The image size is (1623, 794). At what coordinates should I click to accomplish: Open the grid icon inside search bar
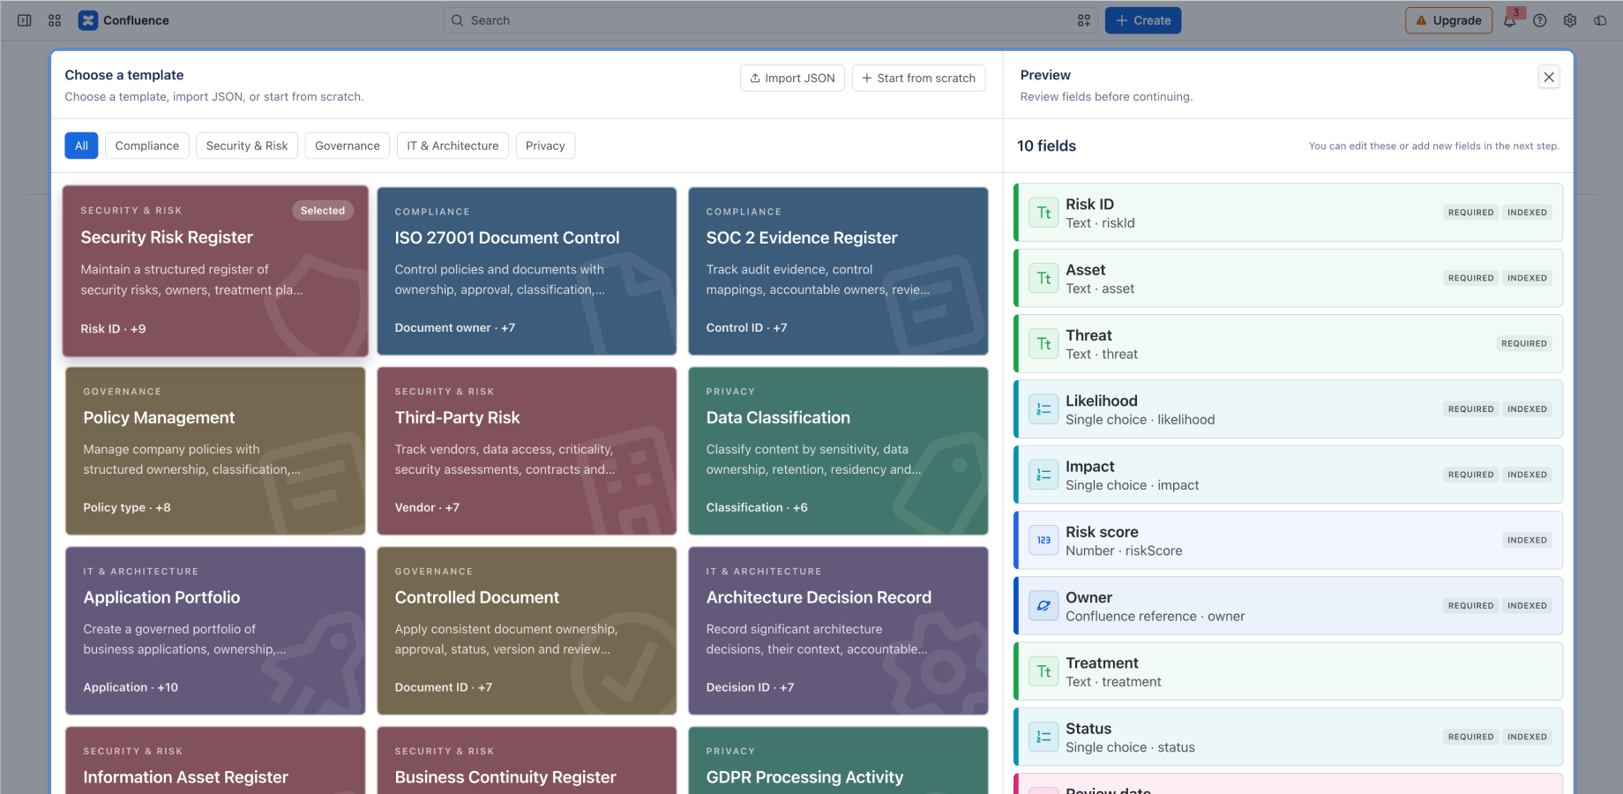click(1084, 20)
